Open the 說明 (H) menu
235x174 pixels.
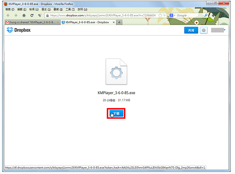tap(82, 9)
